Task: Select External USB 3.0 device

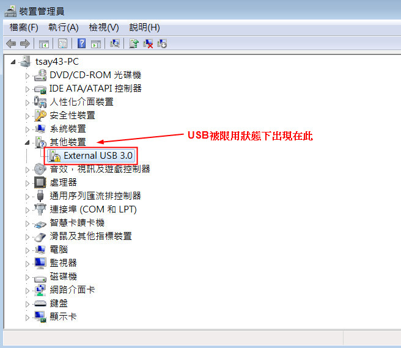Action: click(x=91, y=155)
